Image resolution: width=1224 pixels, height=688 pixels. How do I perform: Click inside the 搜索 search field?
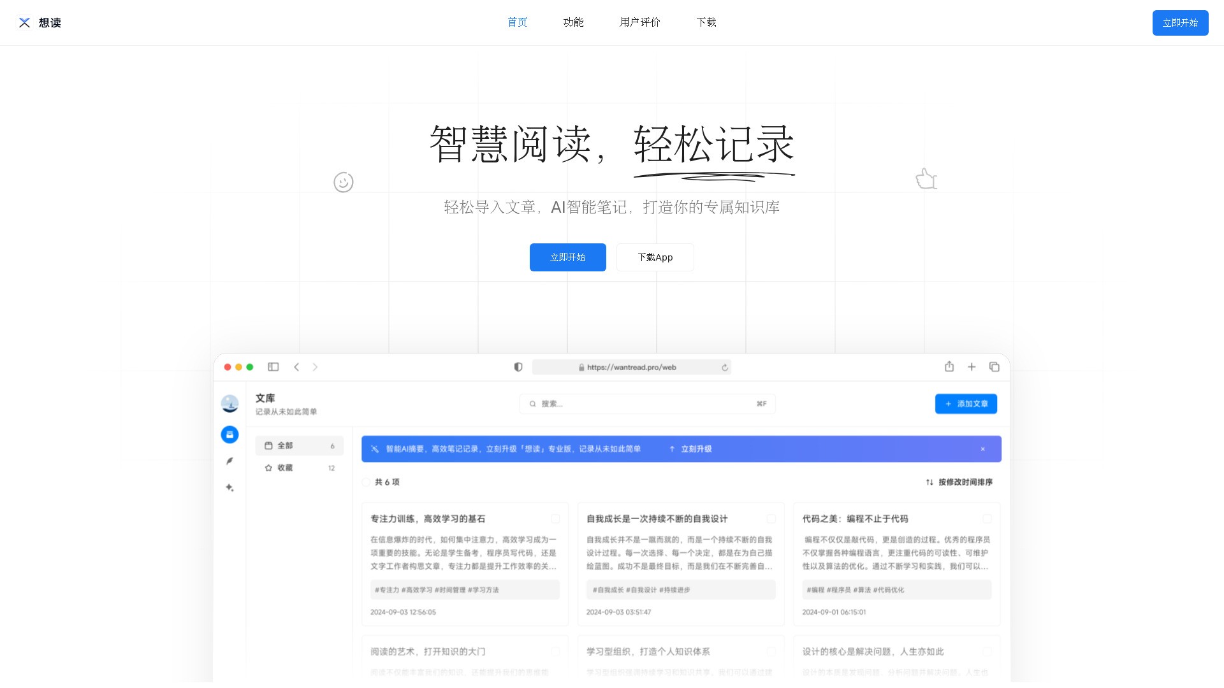tap(647, 403)
